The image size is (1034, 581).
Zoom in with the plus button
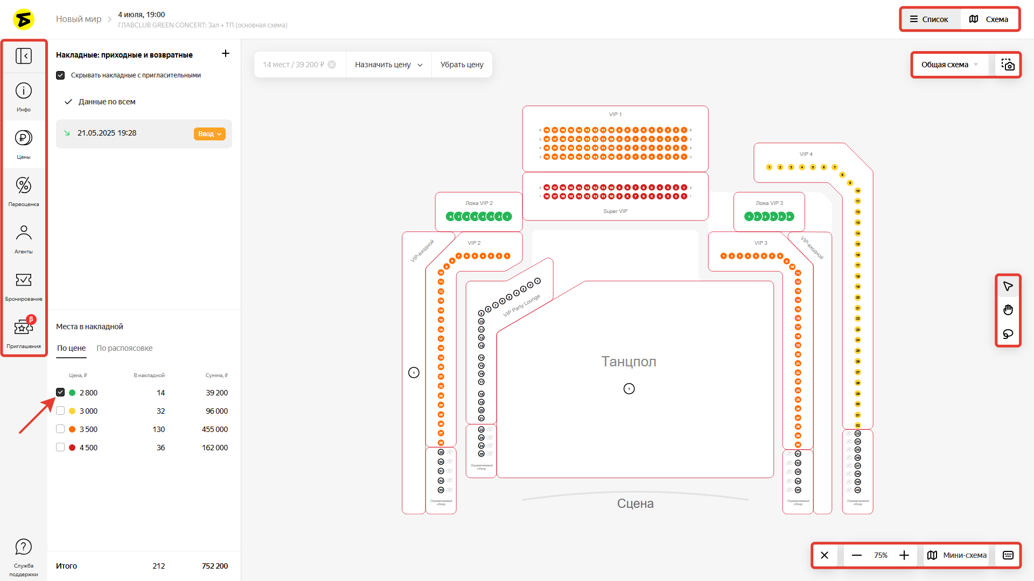coord(904,555)
